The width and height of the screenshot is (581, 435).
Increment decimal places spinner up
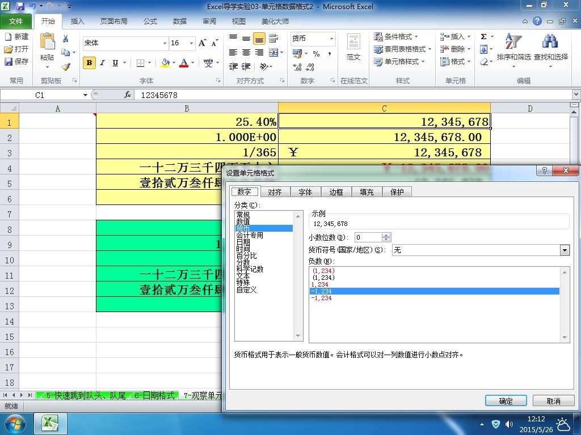point(386,235)
